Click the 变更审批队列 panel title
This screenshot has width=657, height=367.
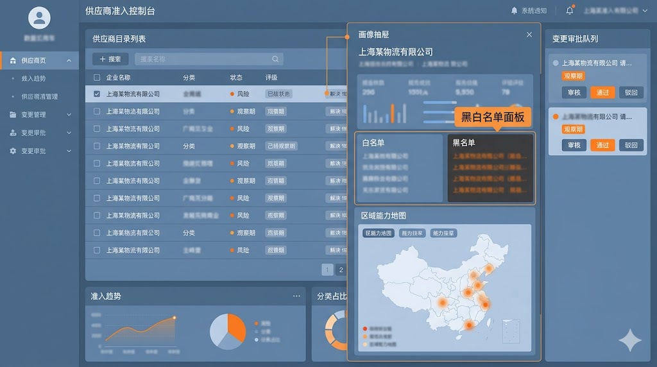[575, 39]
